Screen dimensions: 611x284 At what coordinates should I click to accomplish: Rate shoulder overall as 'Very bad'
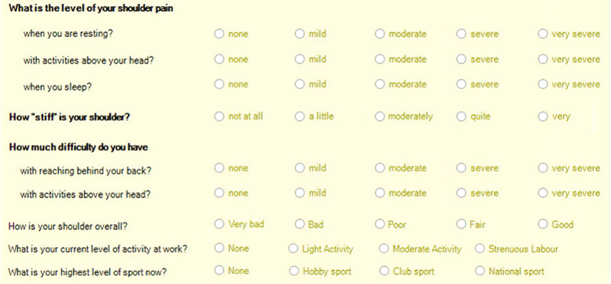click(219, 224)
